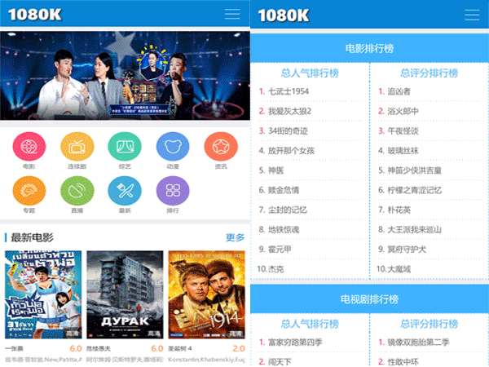Expand the hamburger menu above 电影排行榜
Screen dimensions: 489x367
point(472,15)
